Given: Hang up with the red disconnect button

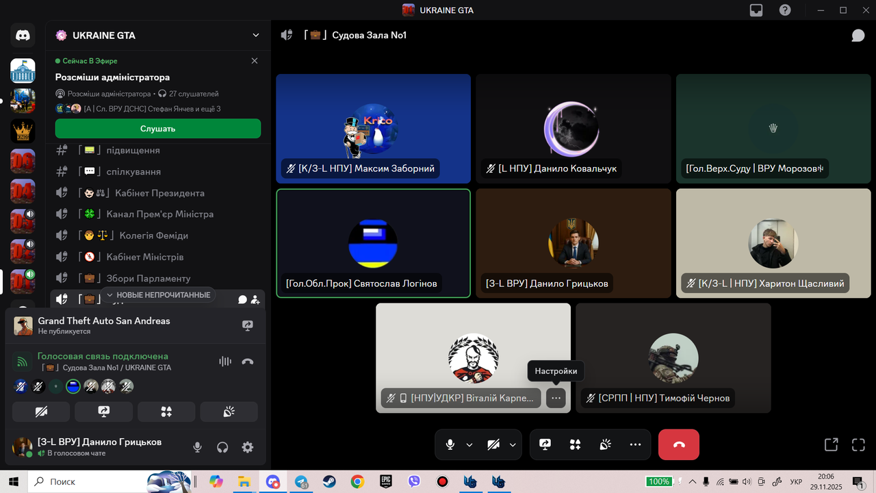Looking at the screenshot, I should pos(679,444).
